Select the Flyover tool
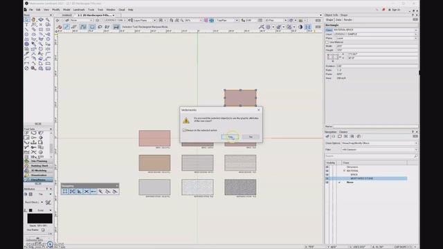 (x=41, y=20)
